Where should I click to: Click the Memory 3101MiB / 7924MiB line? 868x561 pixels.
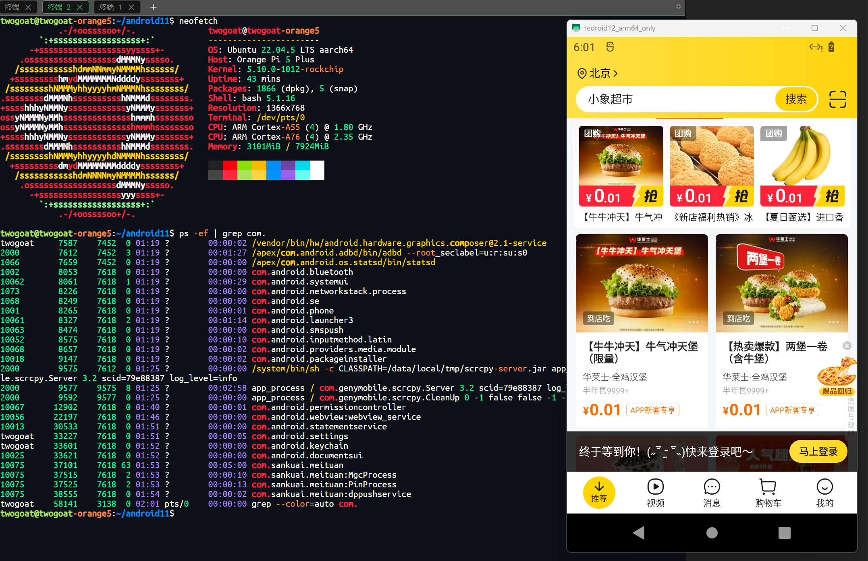268,146
